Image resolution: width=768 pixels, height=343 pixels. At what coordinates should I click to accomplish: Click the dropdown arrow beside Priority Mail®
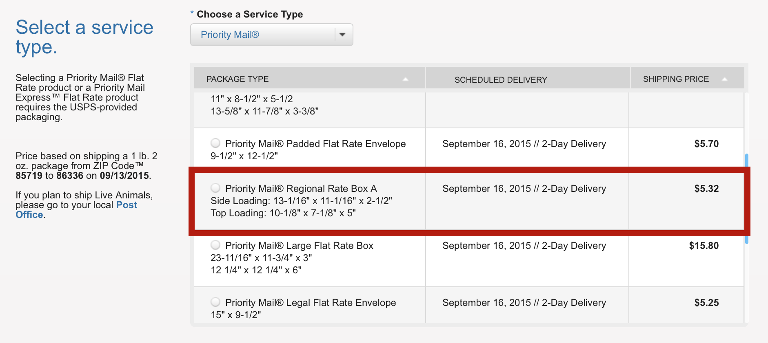pos(342,35)
